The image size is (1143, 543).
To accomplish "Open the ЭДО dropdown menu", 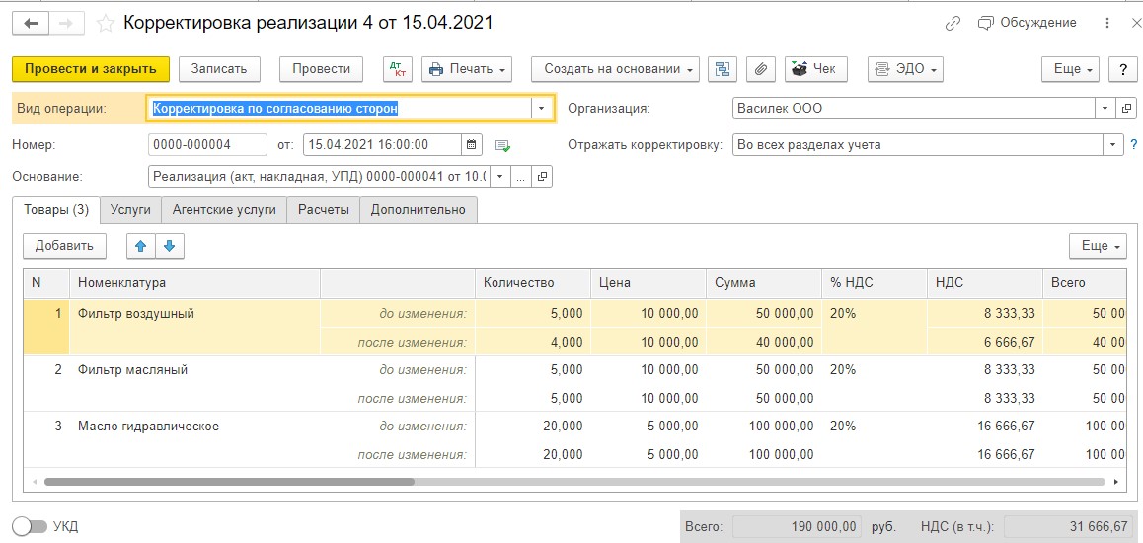I will (x=906, y=69).
